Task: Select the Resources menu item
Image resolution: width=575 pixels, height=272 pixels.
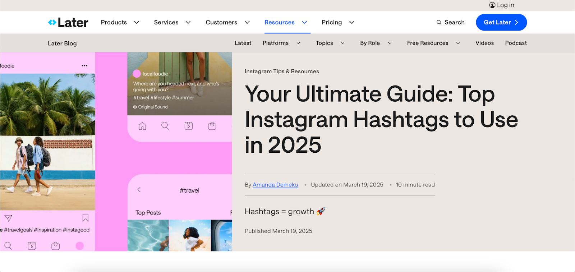Action: [280, 22]
